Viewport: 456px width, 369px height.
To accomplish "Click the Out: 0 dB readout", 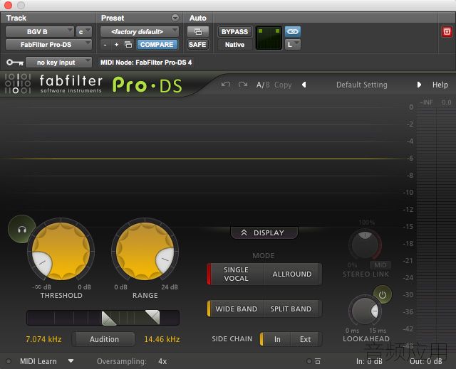I will (426, 361).
